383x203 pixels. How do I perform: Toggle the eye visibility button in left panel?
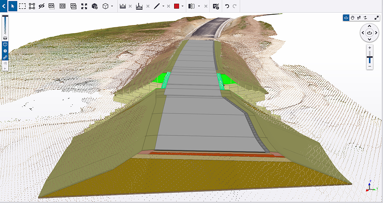tap(5, 38)
